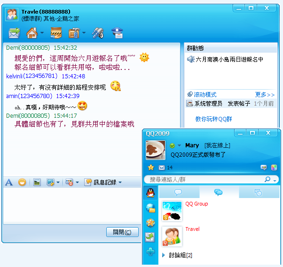Expand the search options dropdown arrow
Screen dimensions: 283x267
(275, 181)
